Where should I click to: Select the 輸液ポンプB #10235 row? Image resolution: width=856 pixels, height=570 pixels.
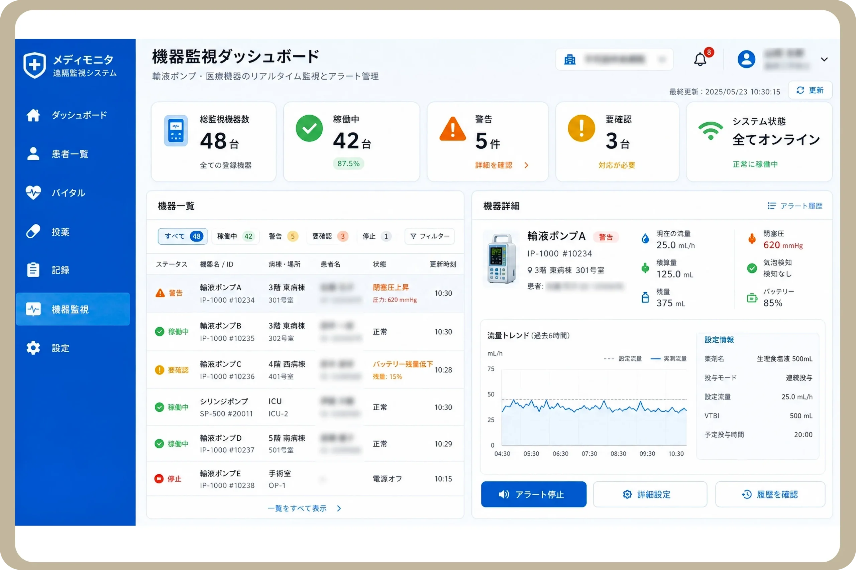(x=305, y=332)
